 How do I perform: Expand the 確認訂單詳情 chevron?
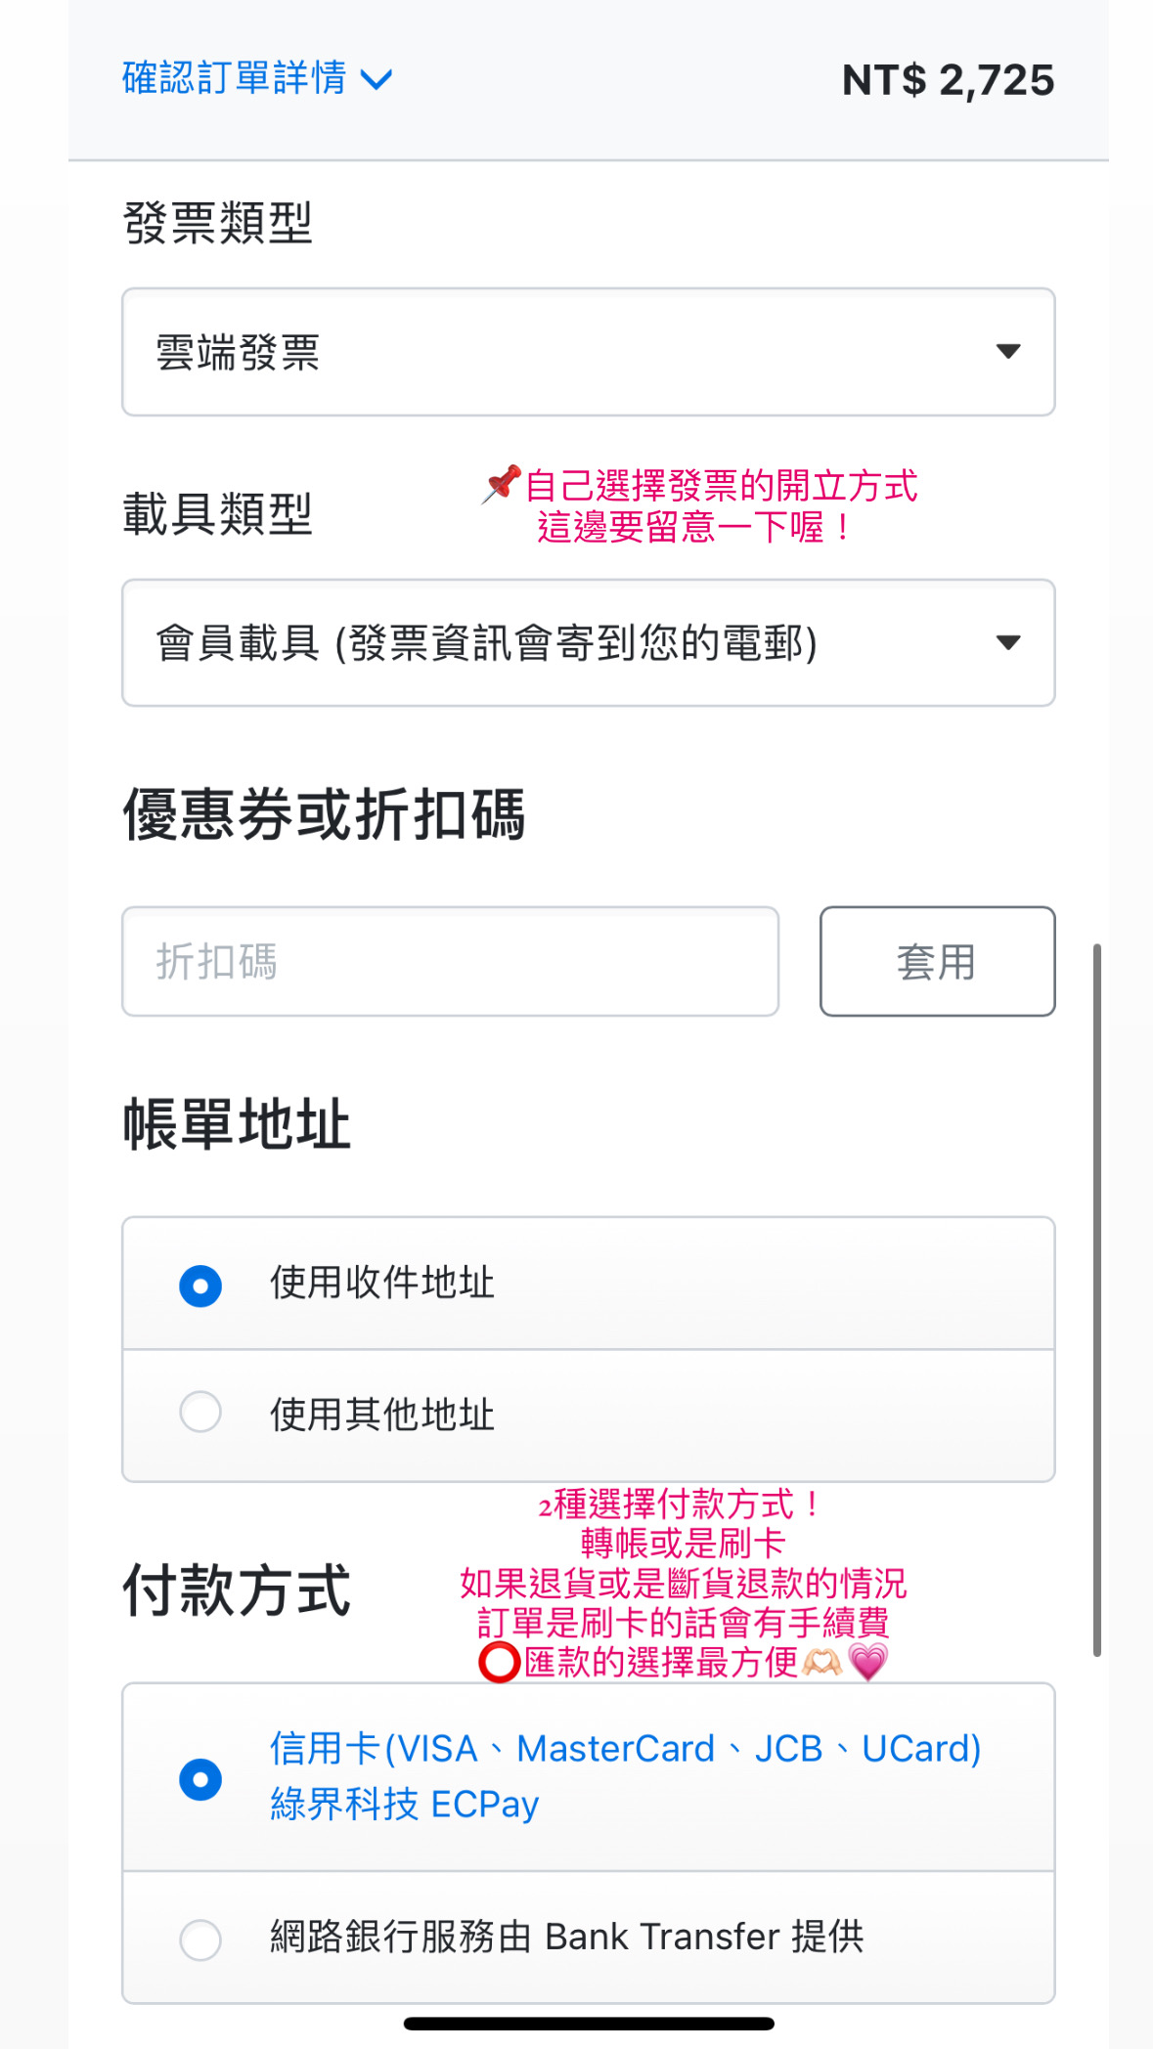pyautogui.click(x=377, y=79)
